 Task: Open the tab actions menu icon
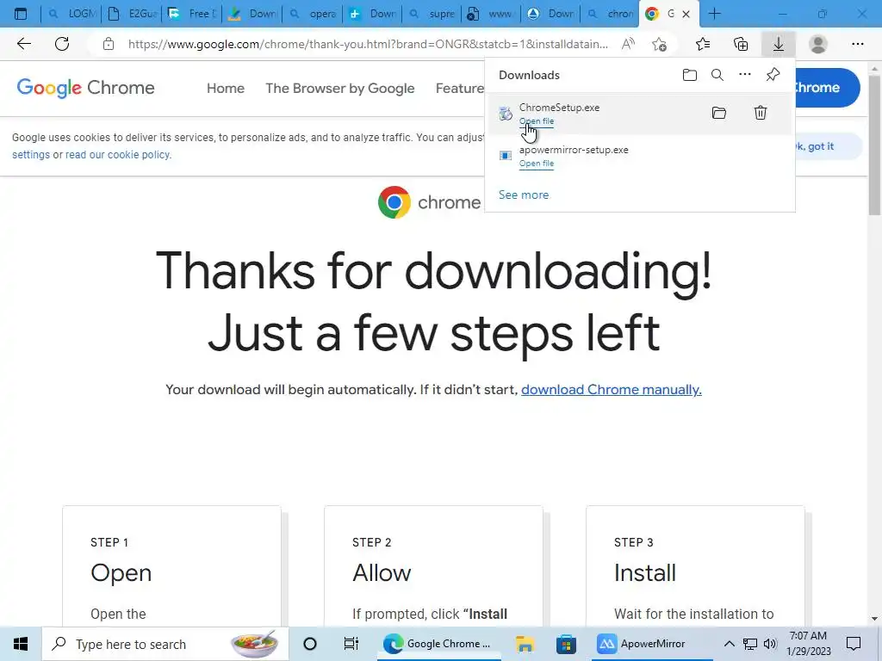[x=21, y=14]
